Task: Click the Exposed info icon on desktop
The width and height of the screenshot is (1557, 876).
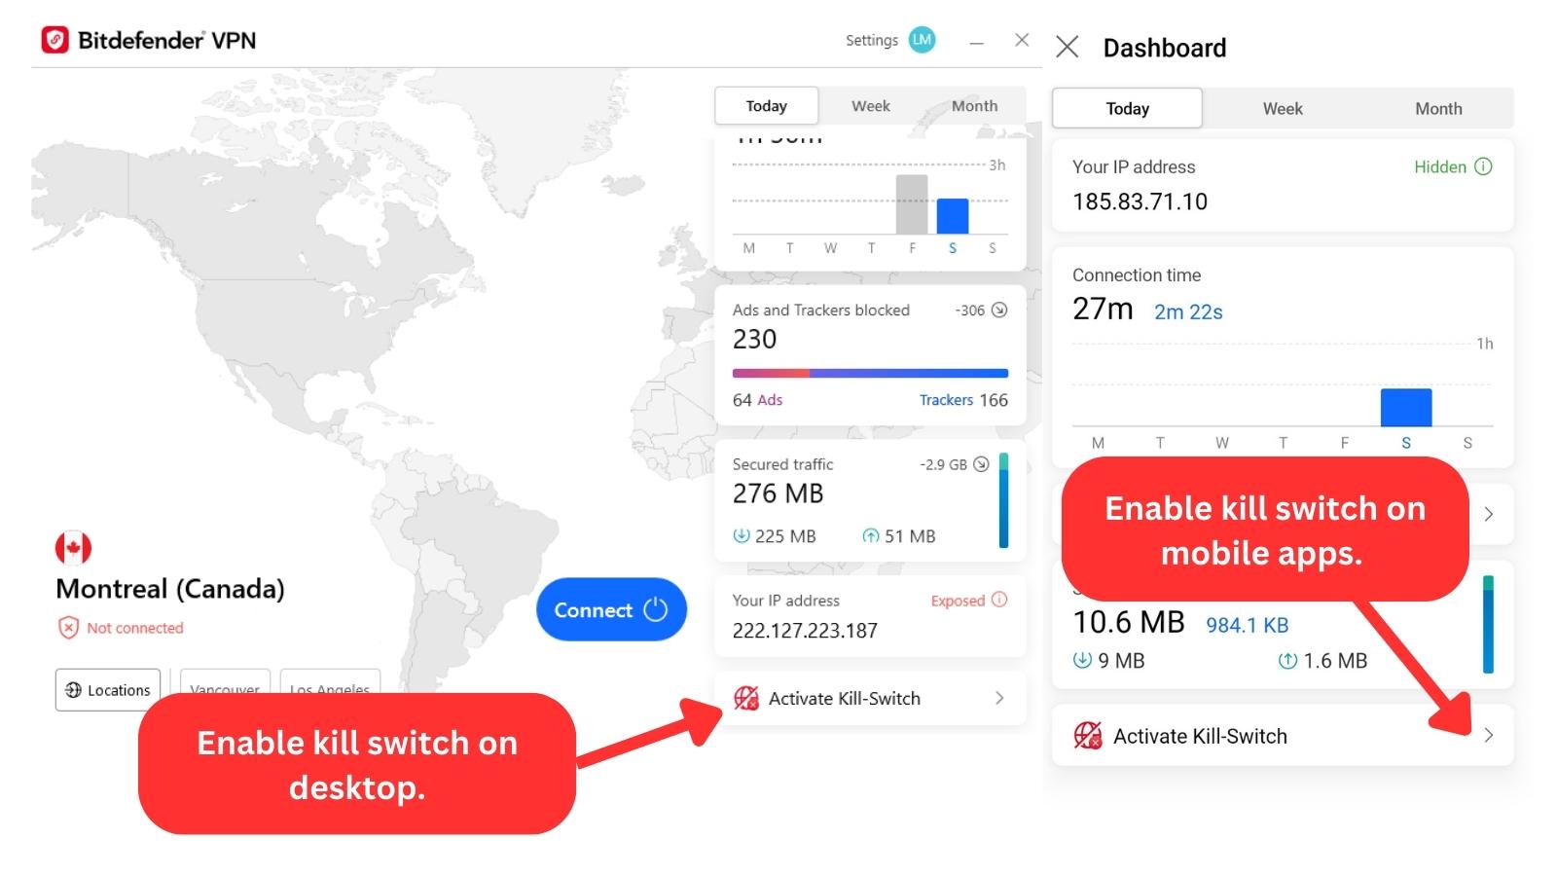Action: pyautogui.click(x=999, y=600)
